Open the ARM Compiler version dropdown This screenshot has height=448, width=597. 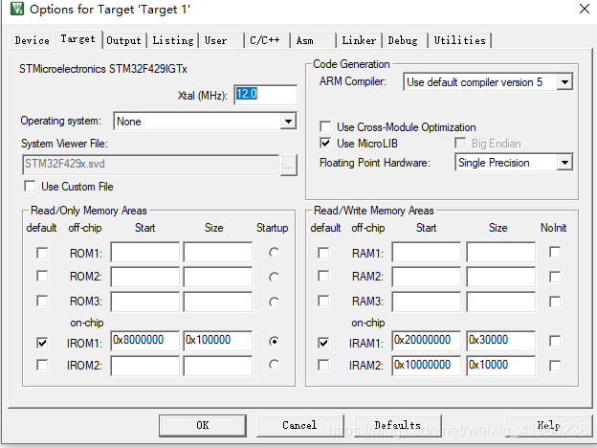564,82
